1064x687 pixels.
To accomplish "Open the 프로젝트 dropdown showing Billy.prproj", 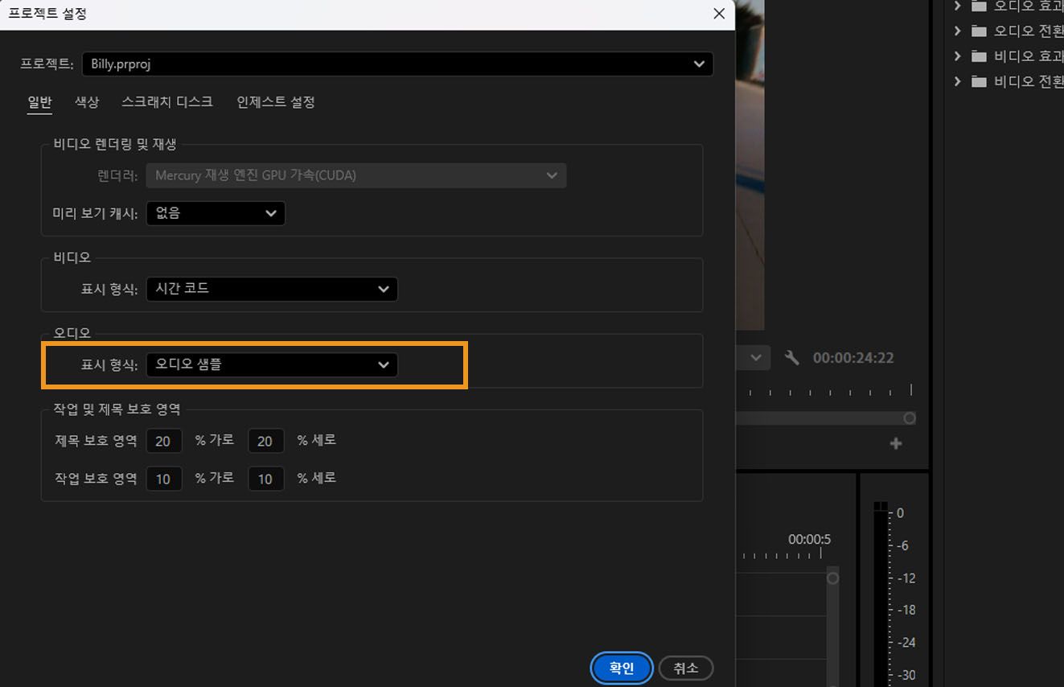I will click(x=398, y=64).
